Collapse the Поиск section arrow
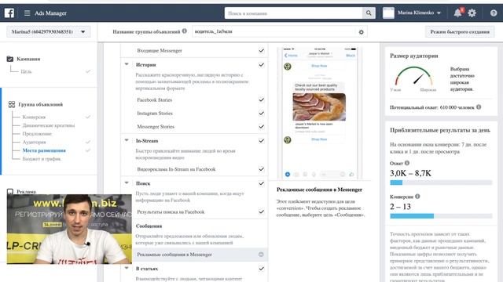503x282 pixels. (x=127, y=183)
